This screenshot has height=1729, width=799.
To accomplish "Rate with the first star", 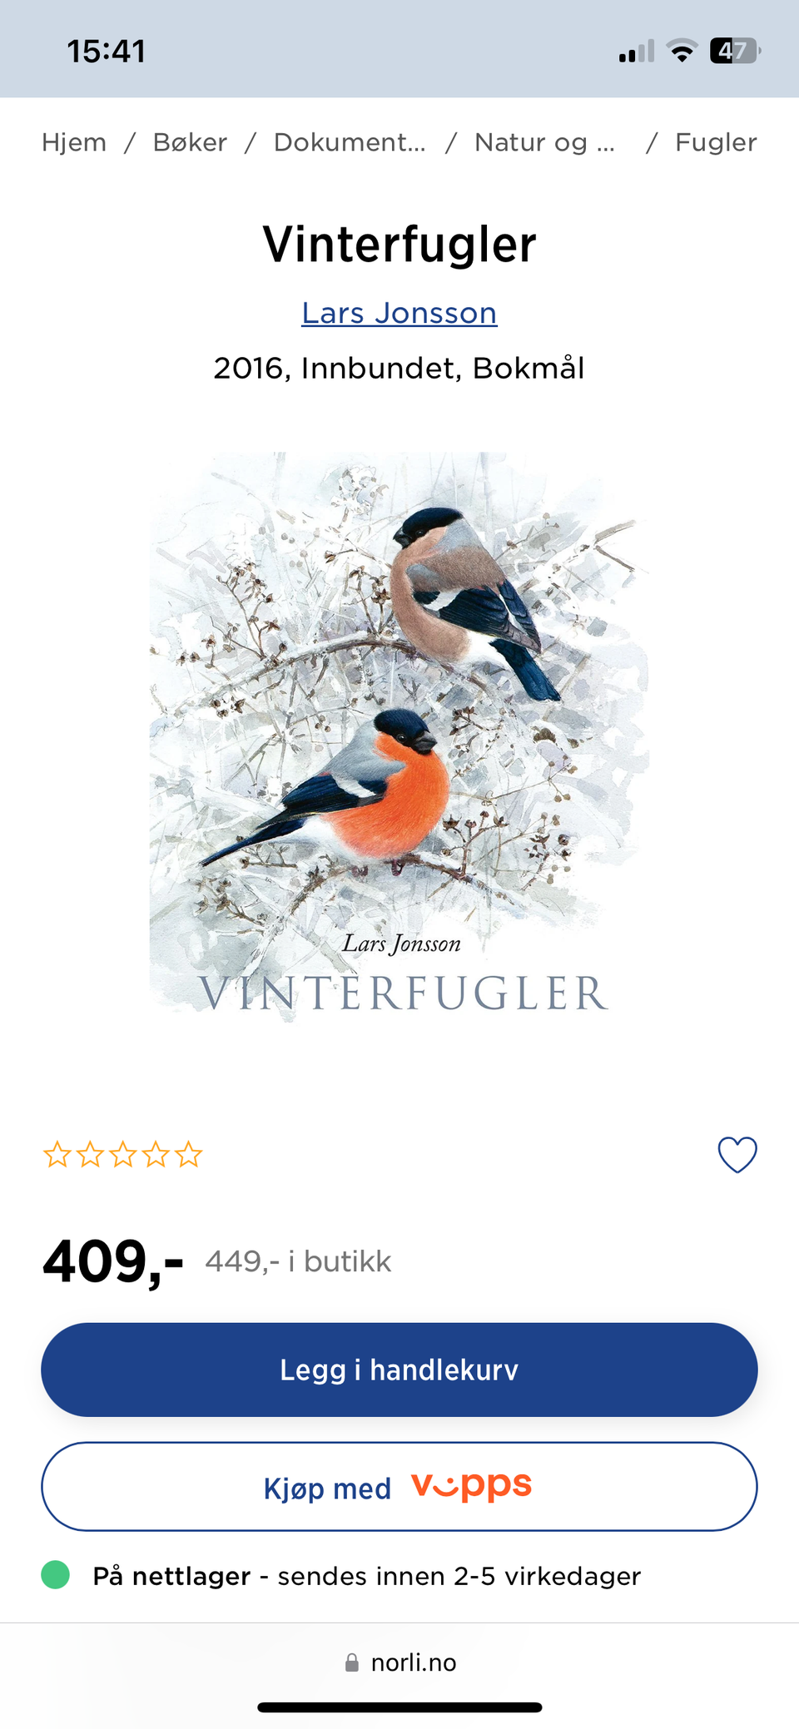I will click(x=57, y=1155).
